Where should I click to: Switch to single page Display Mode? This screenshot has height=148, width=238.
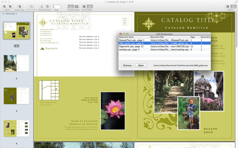[x=71, y=7]
